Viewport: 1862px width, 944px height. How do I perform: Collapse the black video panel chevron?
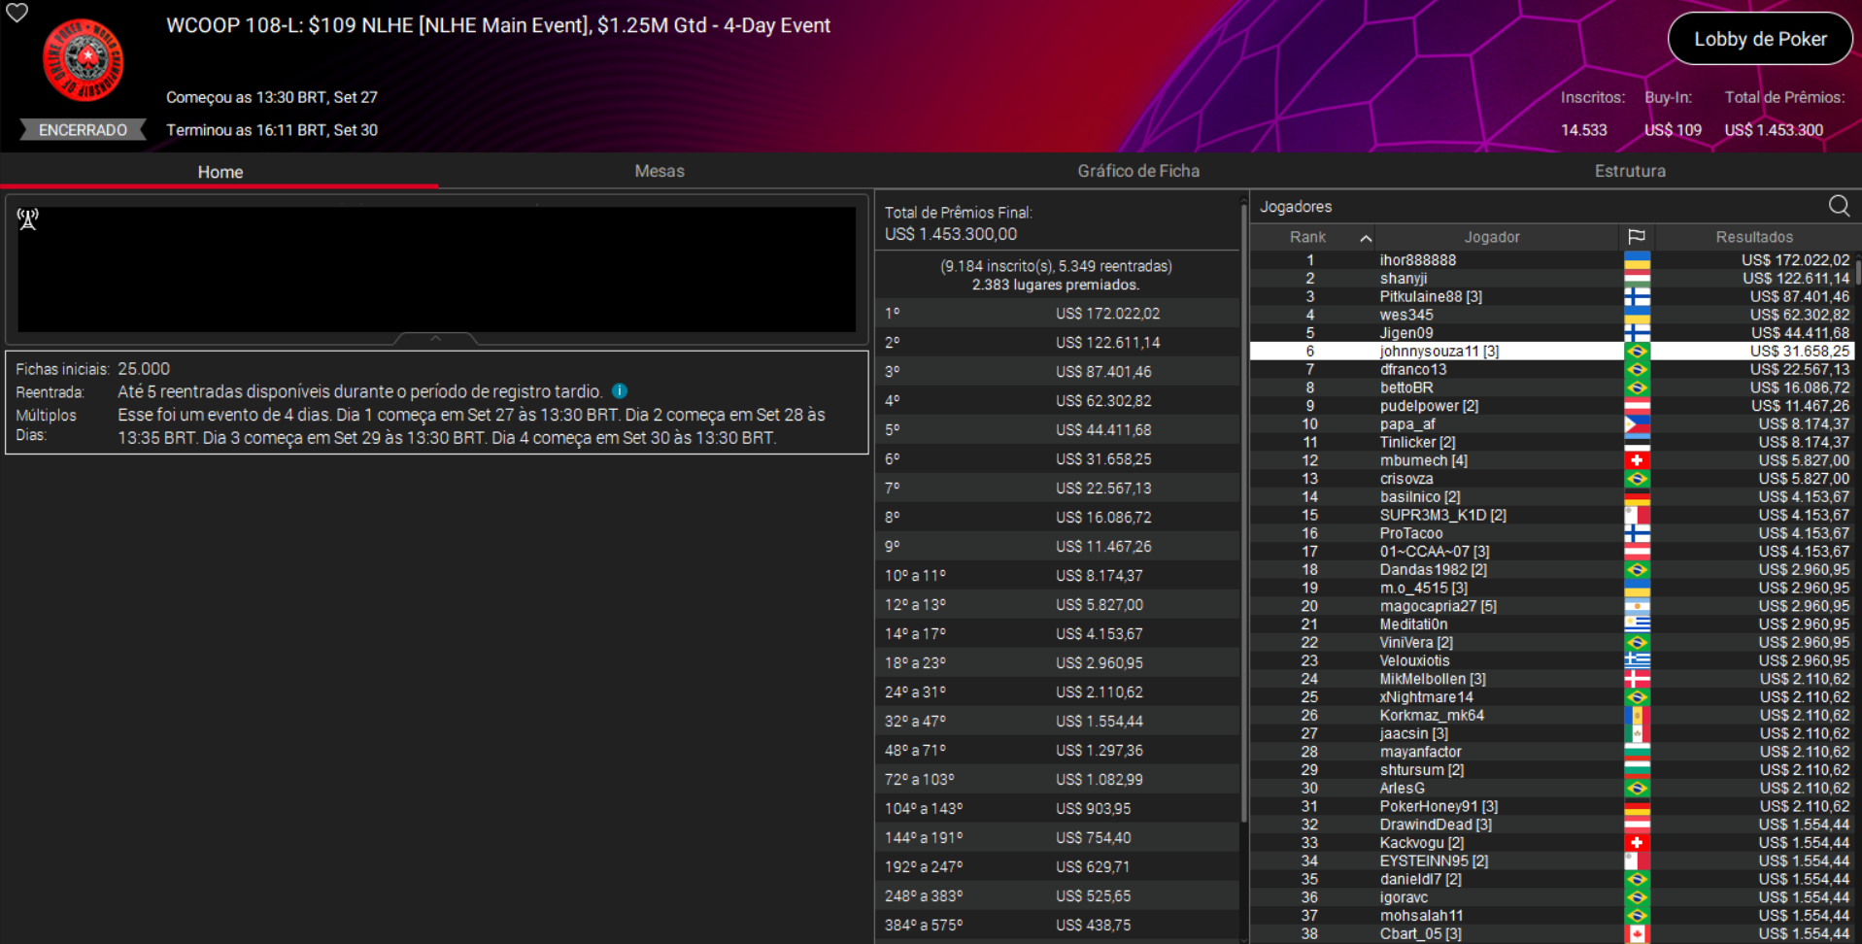(436, 339)
